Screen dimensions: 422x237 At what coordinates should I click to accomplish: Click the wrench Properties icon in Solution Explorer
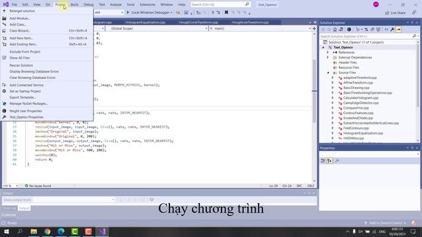point(392,29)
